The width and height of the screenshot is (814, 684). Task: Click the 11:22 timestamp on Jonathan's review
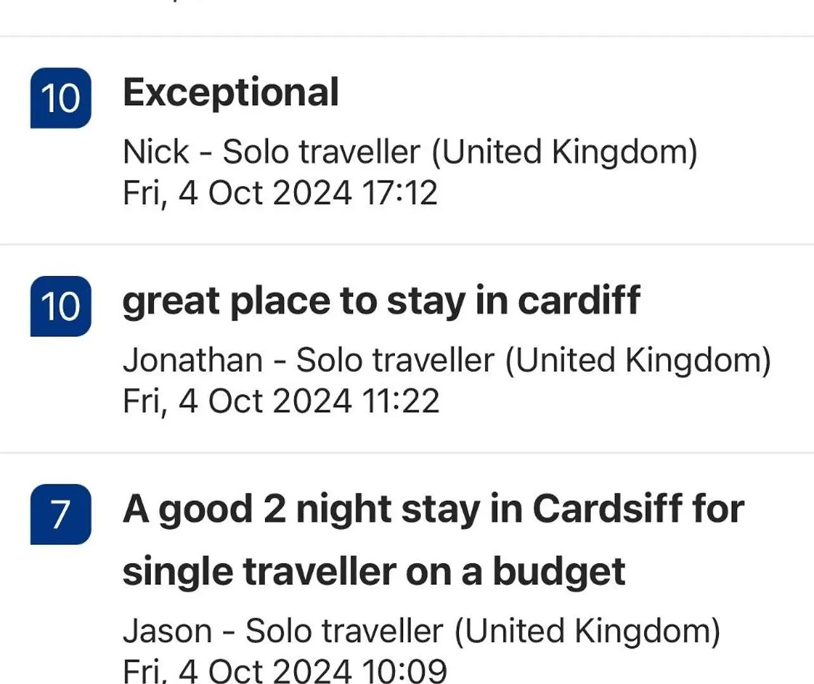(x=401, y=401)
